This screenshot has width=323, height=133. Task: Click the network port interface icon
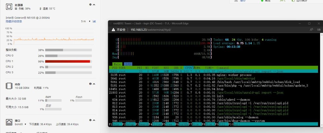point(9,122)
